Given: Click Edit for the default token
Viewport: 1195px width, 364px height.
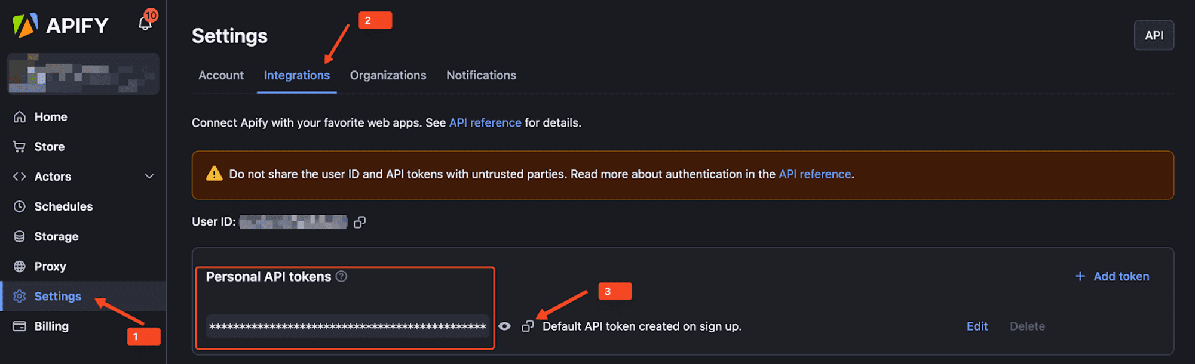Looking at the screenshot, I should pyautogui.click(x=977, y=326).
